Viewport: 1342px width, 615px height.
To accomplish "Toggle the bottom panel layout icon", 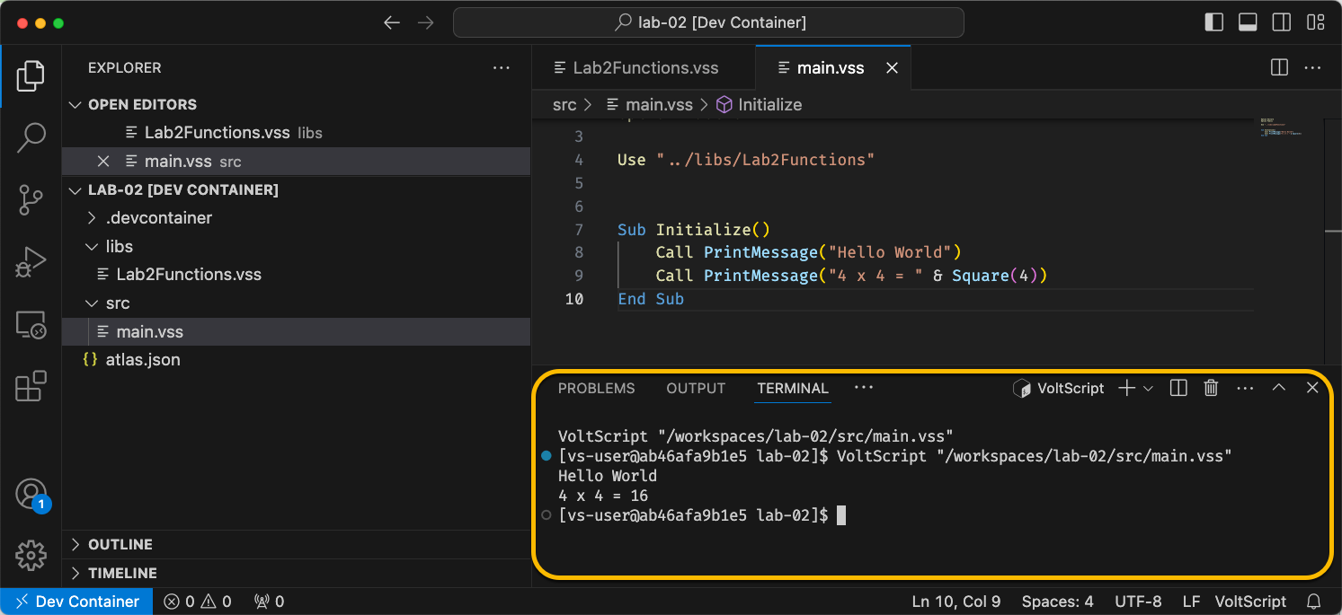I will coord(1248,22).
